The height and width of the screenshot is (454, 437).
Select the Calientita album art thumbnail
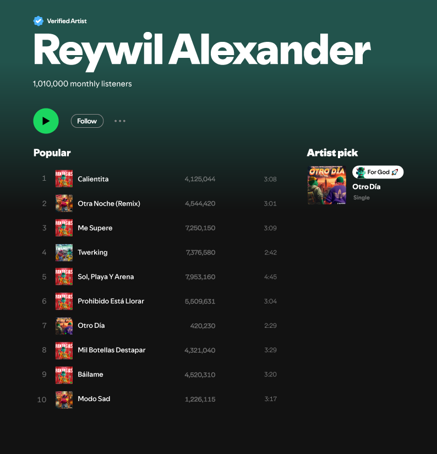click(x=64, y=179)
